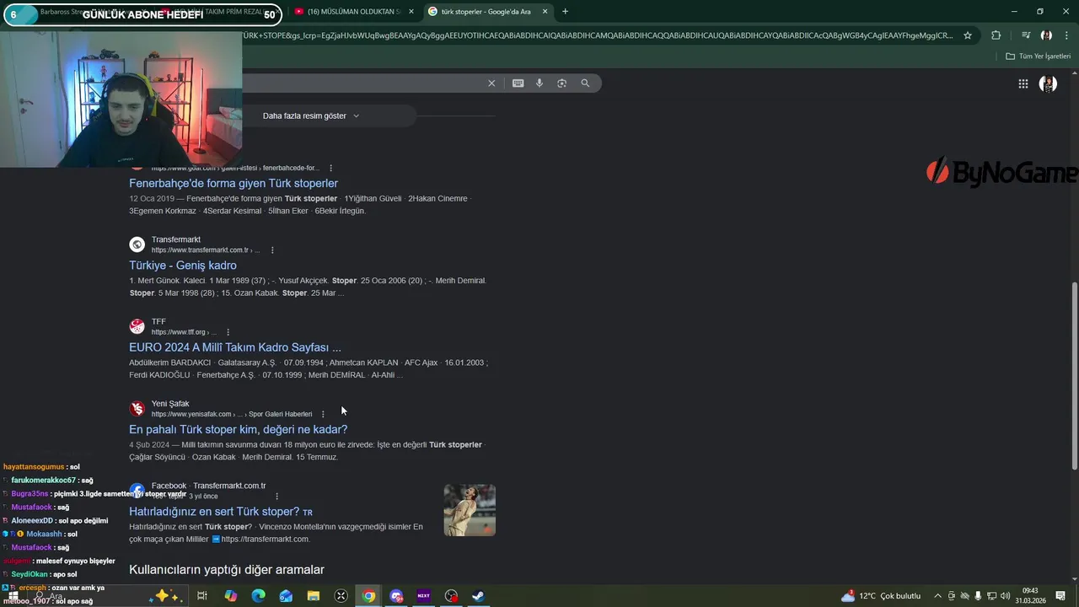
Task: Open the volume control in tray
Action: (1006, 596)
